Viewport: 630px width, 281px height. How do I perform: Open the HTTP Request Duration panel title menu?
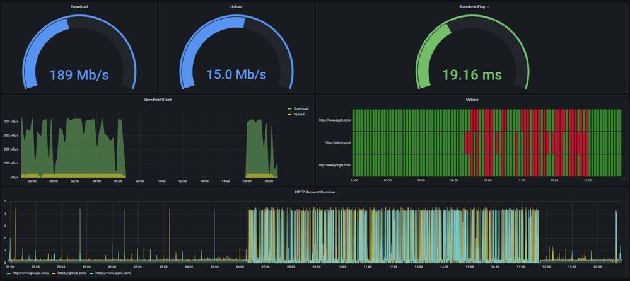pos(315,192)
